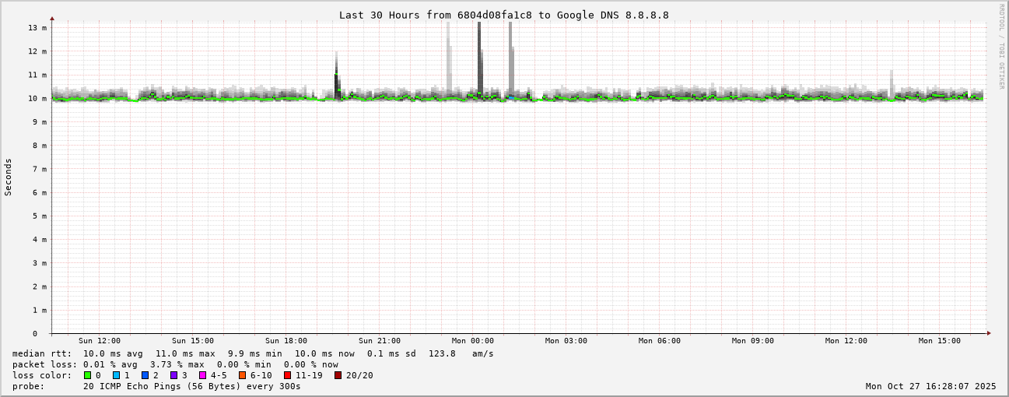Image resolution: width=1009 pixels, height=397 pixels.
Task: Click the orange swatch for 6-10 loss
Action: click(243, 375)
